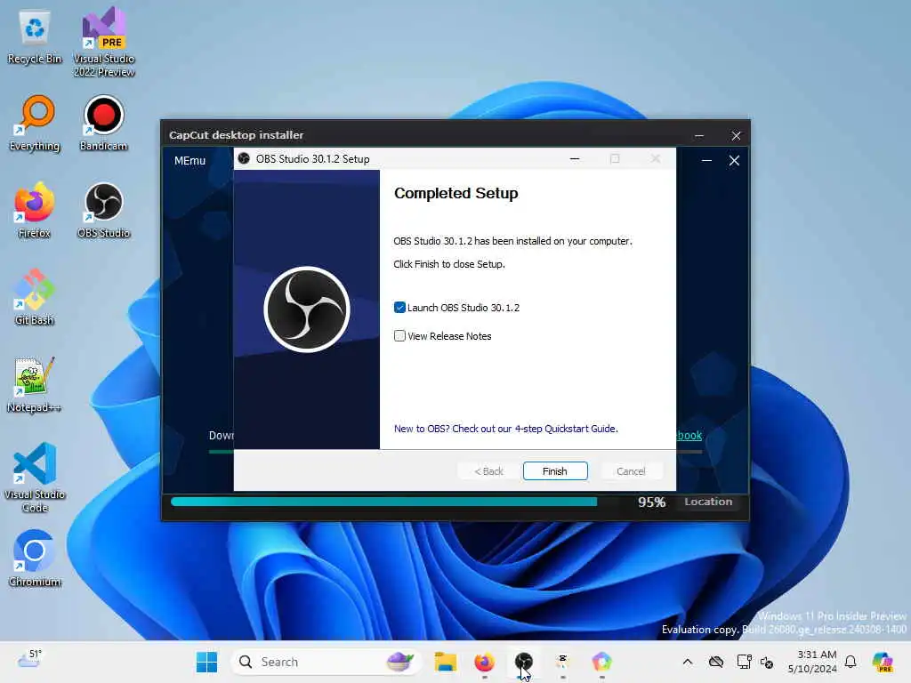Open the Windows Start menu

pyautogui.click(x=206, y=662)
